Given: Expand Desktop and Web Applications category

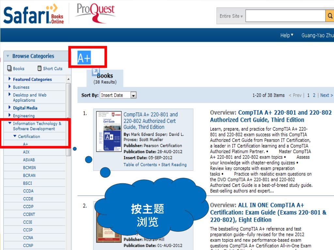Looking at the screenshot, I should point(9,94).
